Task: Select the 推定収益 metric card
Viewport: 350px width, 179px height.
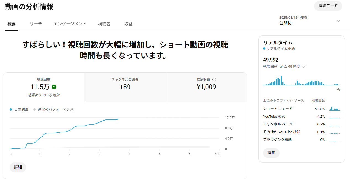Action: tap(206, 87)
